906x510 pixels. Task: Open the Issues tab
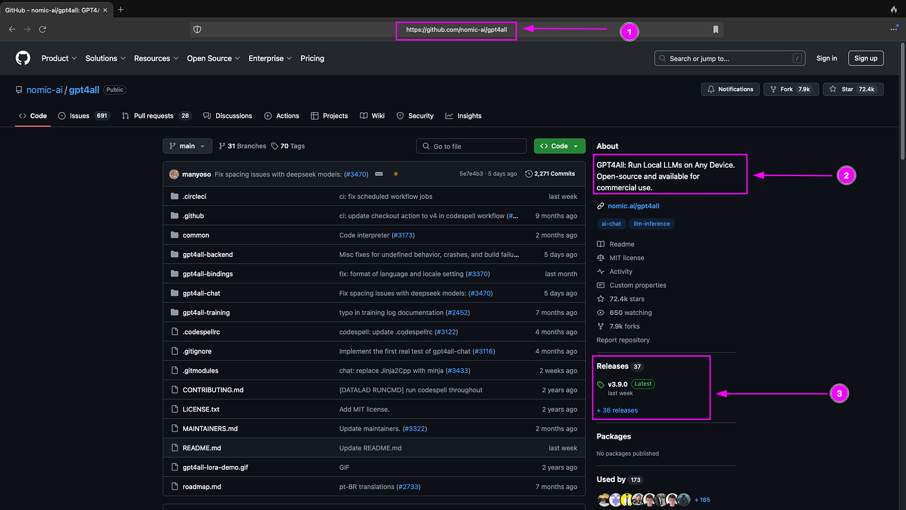point(84,116)
